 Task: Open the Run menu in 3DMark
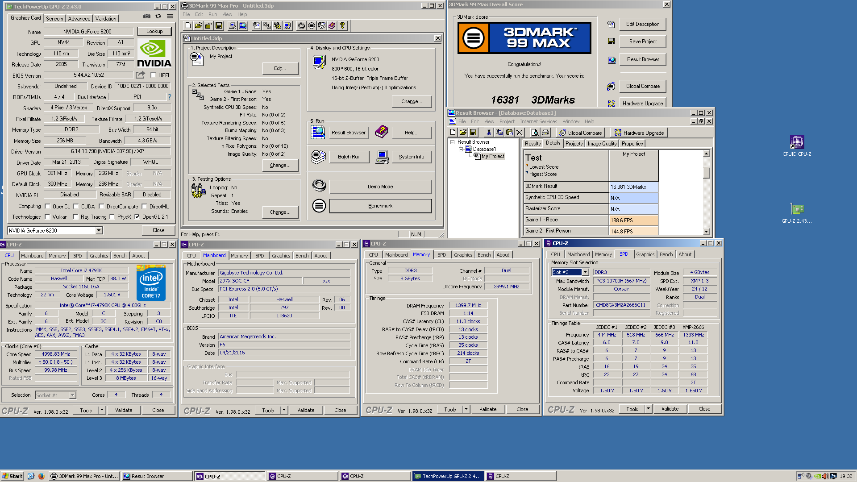[x=212, y=14]
